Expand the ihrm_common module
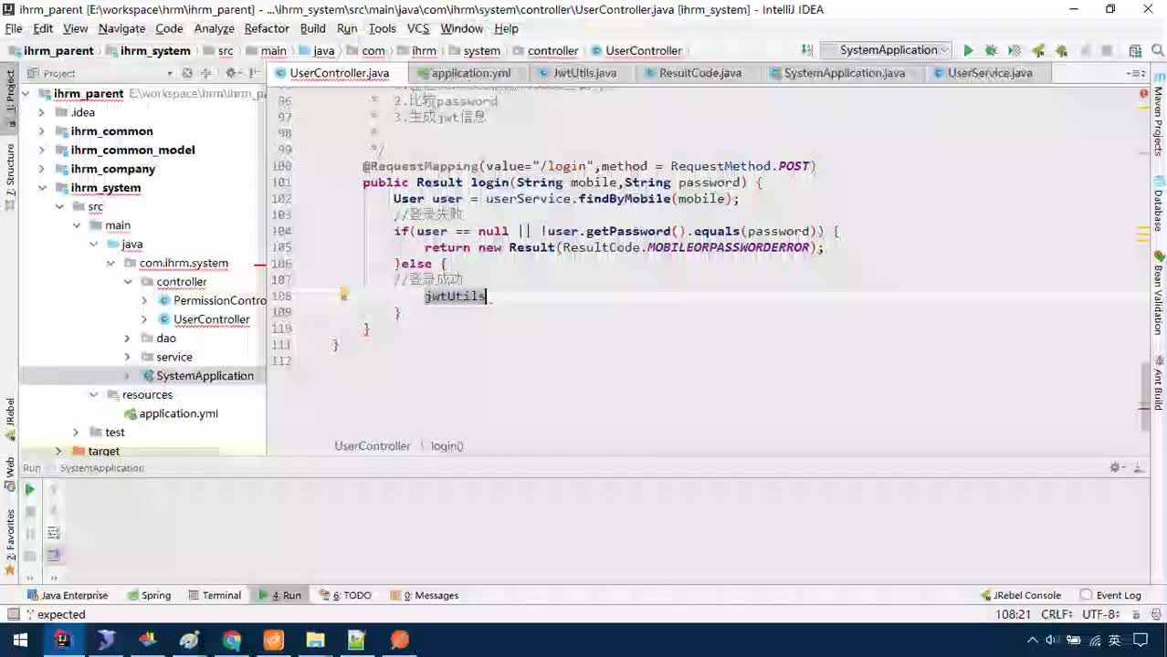The width and height of the screenshot is (1167, 657). pyautogui.click(x=41, y=131)
